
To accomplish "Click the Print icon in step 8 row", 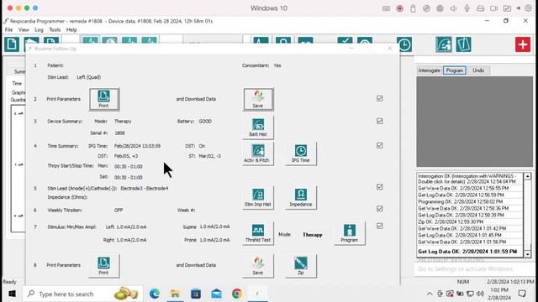I will [x=104, y=266].
